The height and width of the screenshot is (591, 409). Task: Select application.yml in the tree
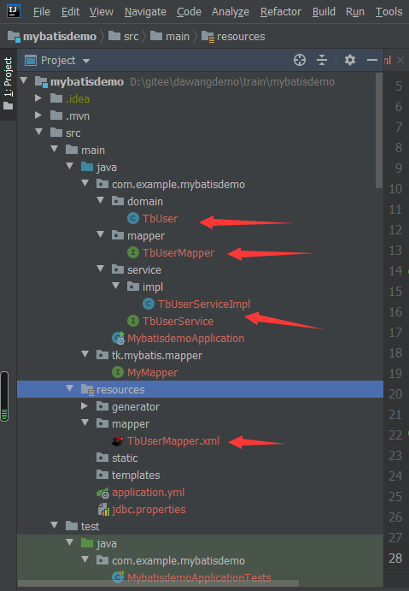pyautogui.click(x=149, y=493)
